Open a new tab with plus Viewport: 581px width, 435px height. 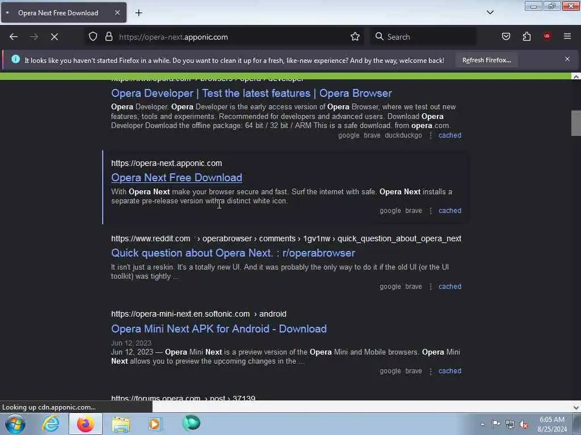(138, 13)
